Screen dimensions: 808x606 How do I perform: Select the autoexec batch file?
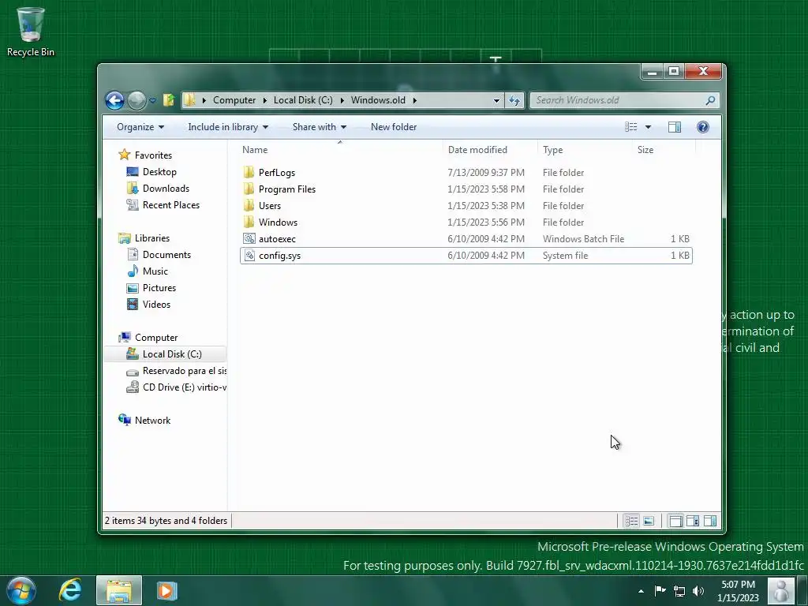point(466,238)
